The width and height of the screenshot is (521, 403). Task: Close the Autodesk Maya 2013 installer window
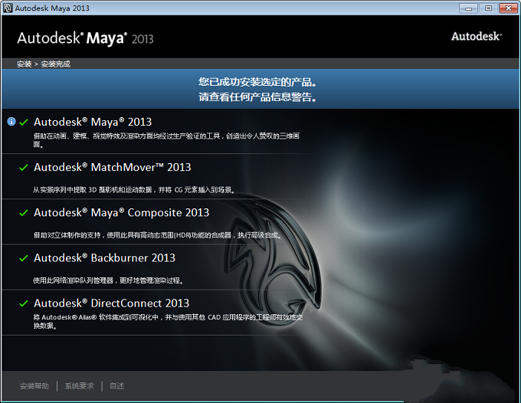point(508,8)
